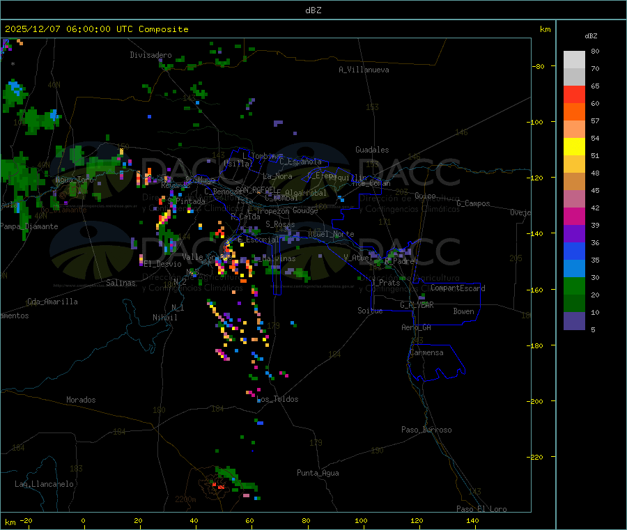
Task: Click the 'Pampa_Diamante' place label
Action: click(x=29, y=226)
